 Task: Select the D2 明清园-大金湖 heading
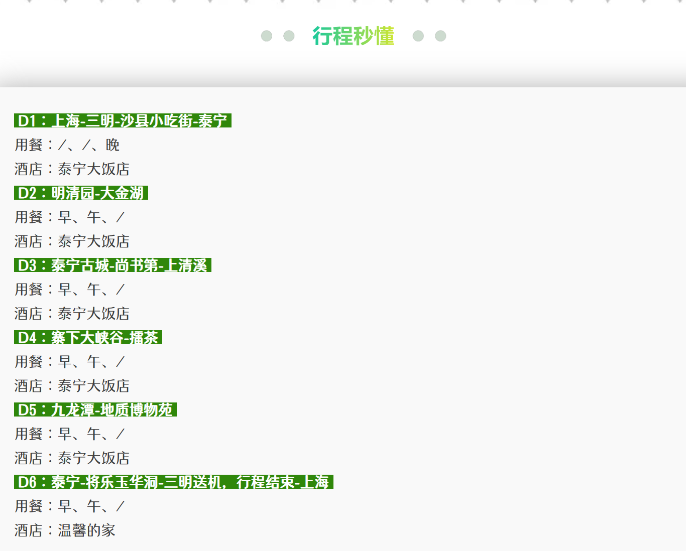(x=81, y=193)
